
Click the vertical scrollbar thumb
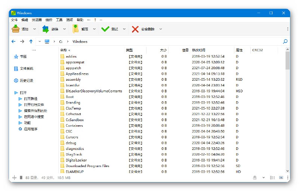287,61
